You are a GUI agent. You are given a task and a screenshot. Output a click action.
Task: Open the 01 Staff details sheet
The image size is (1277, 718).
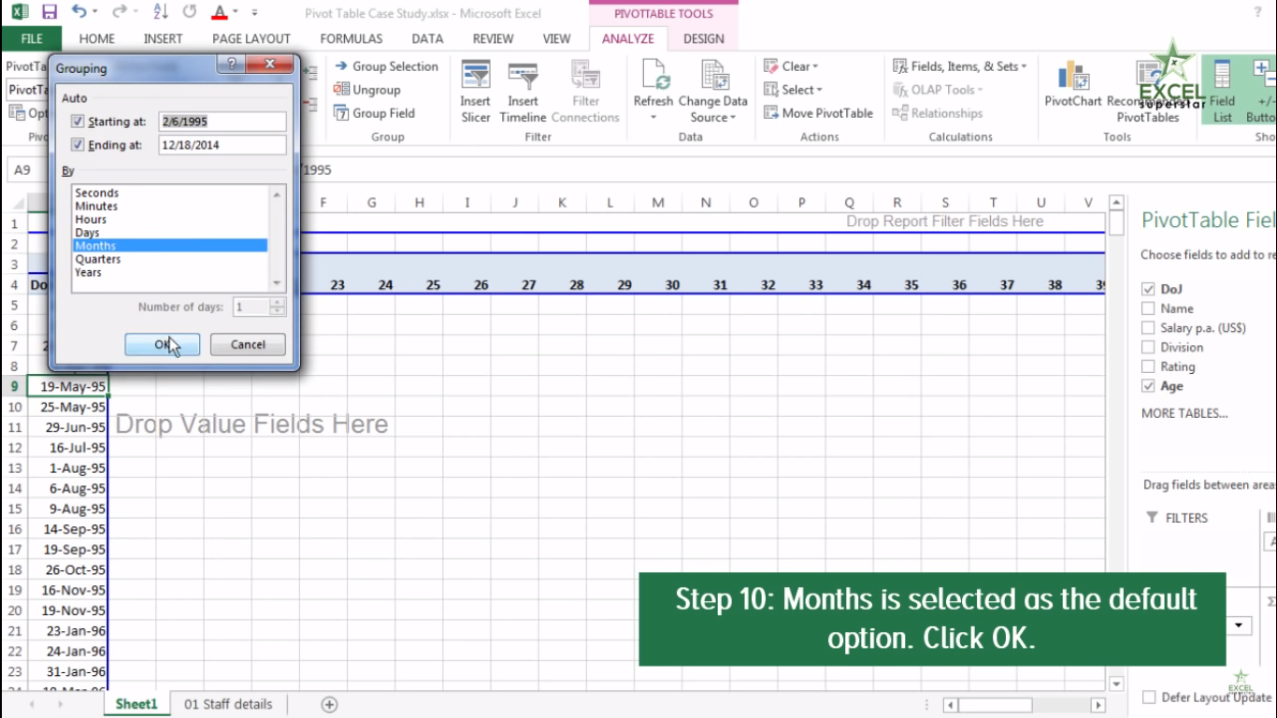[x=228, y=704]
